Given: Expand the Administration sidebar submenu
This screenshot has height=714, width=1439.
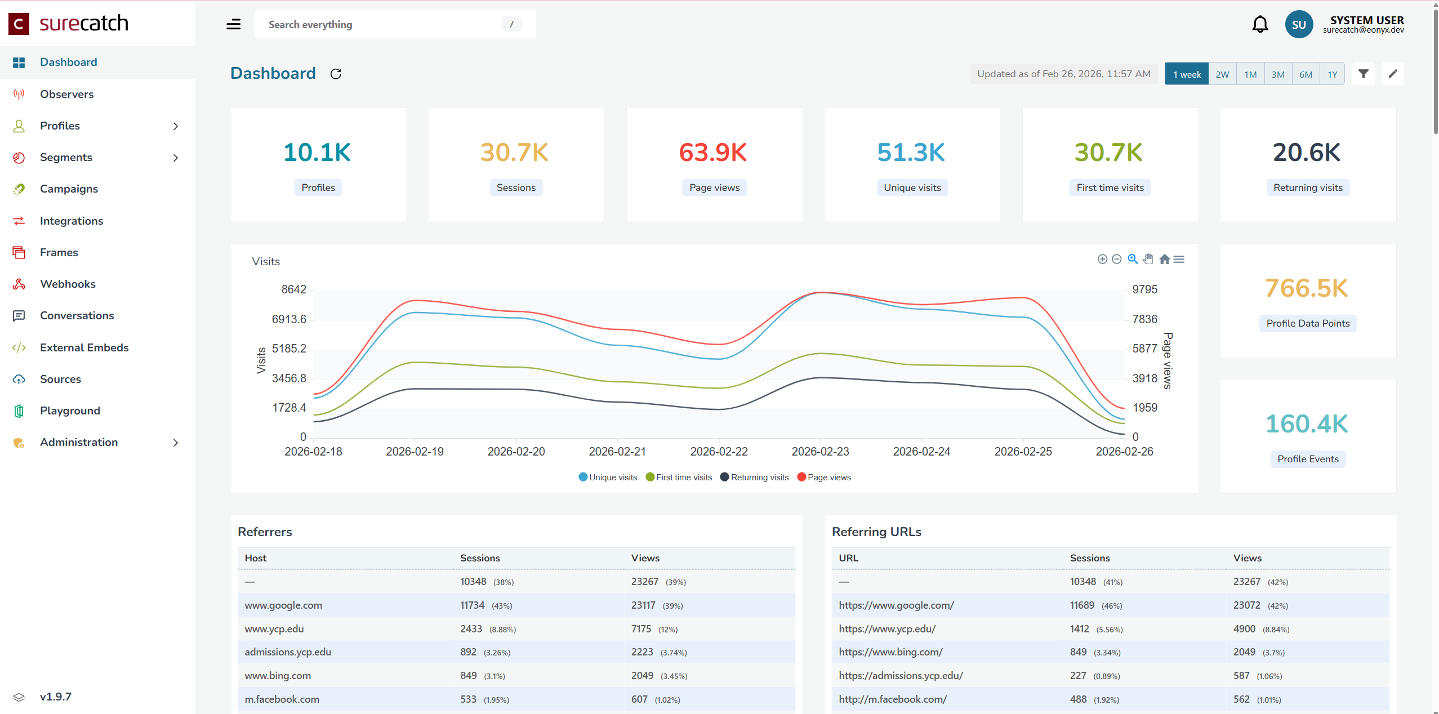Looking at the screenshot, I should (x=176, y=443).
